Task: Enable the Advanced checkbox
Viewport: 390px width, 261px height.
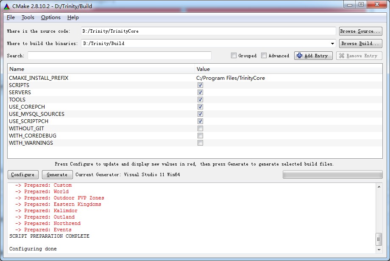Action: [264, 56]
